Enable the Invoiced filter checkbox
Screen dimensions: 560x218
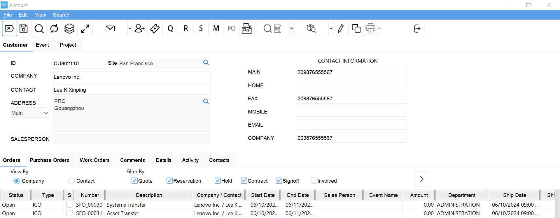314,181
